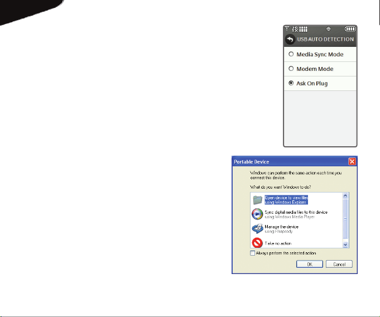This screenshot has height=317, width=380.
Task: Tap the back arrow beside USB AUTO DETECTION
Action: coord(290,39)
